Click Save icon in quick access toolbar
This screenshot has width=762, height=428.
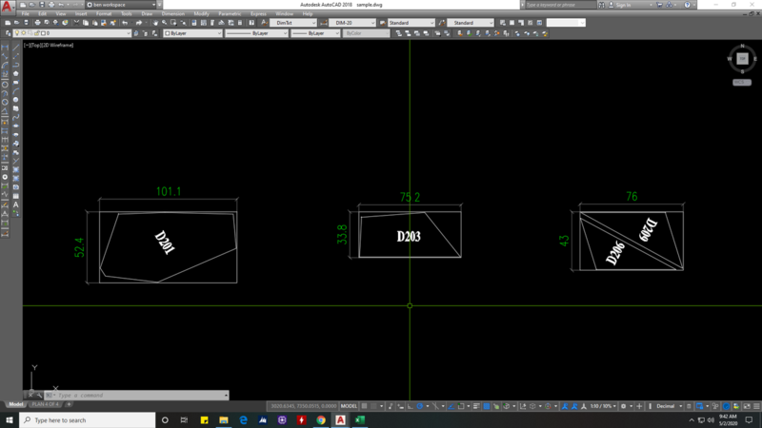click(x=42, y=5)
